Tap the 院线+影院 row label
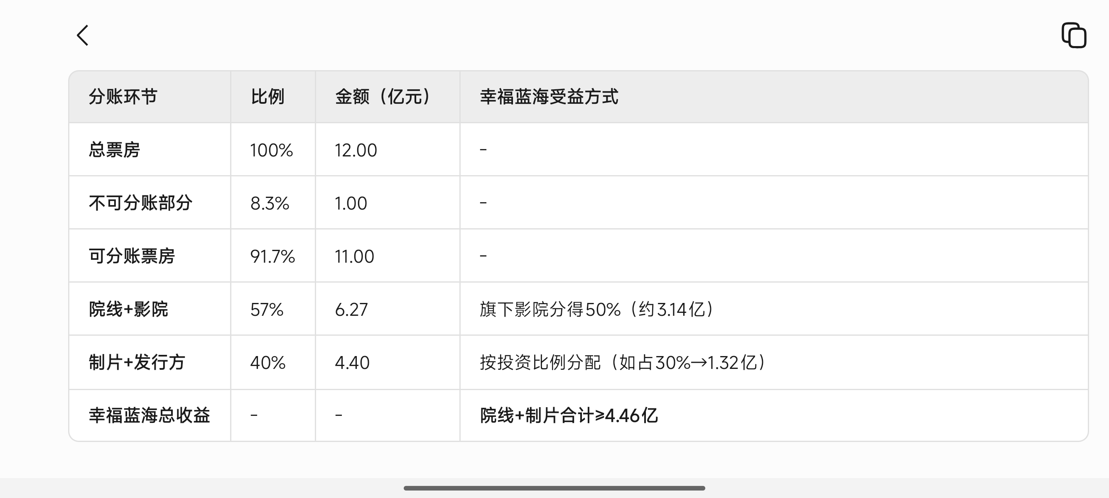 coord(128,309)
